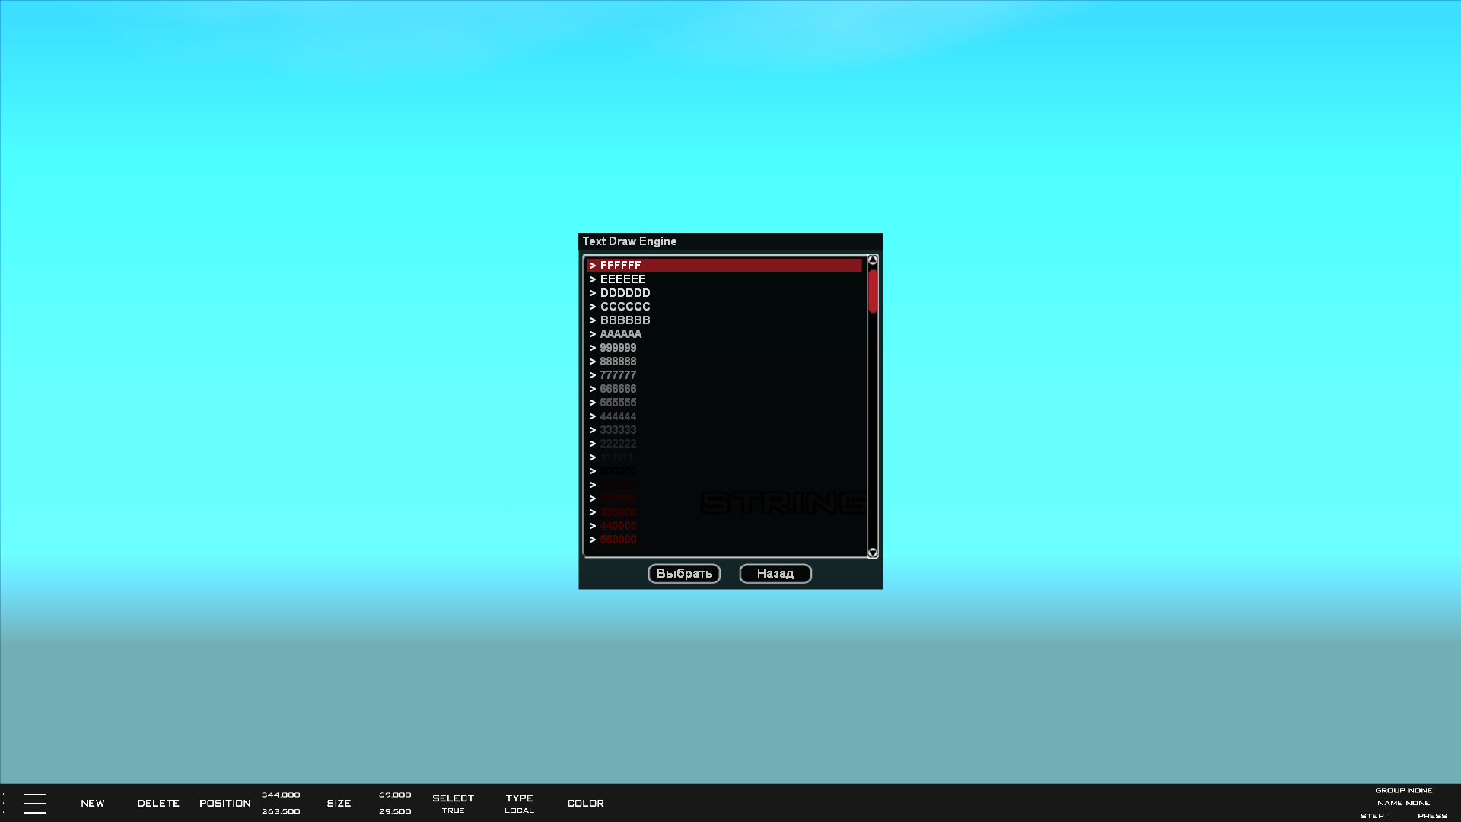Click the red scrollbar thumb in list
This screenshot has width=1461, height=822.
pyautogui.click(x=873, y=291)
